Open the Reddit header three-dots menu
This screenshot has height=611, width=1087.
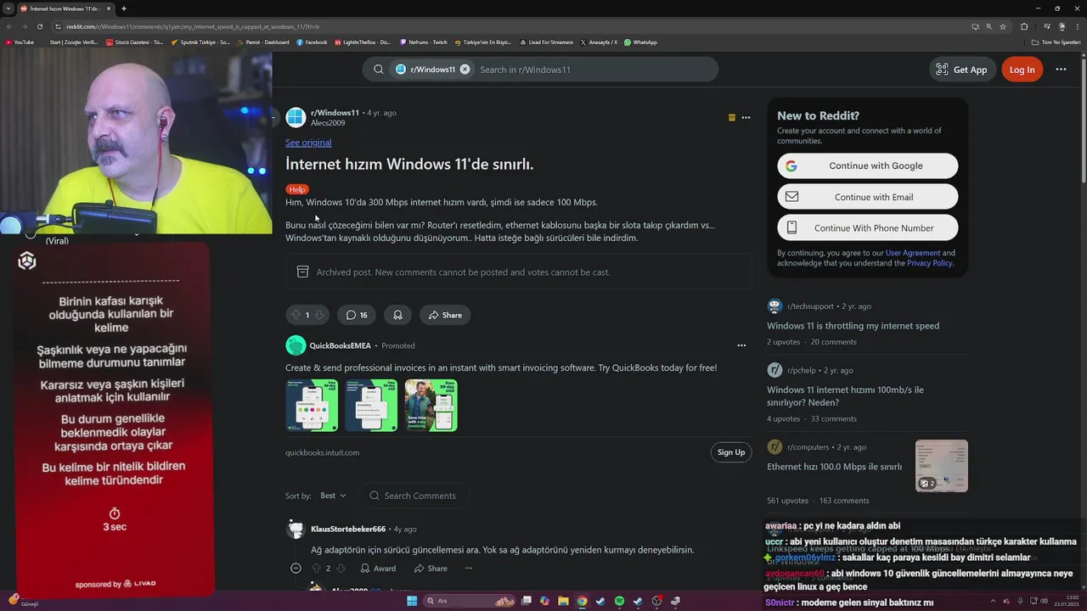pos(1061,70)
